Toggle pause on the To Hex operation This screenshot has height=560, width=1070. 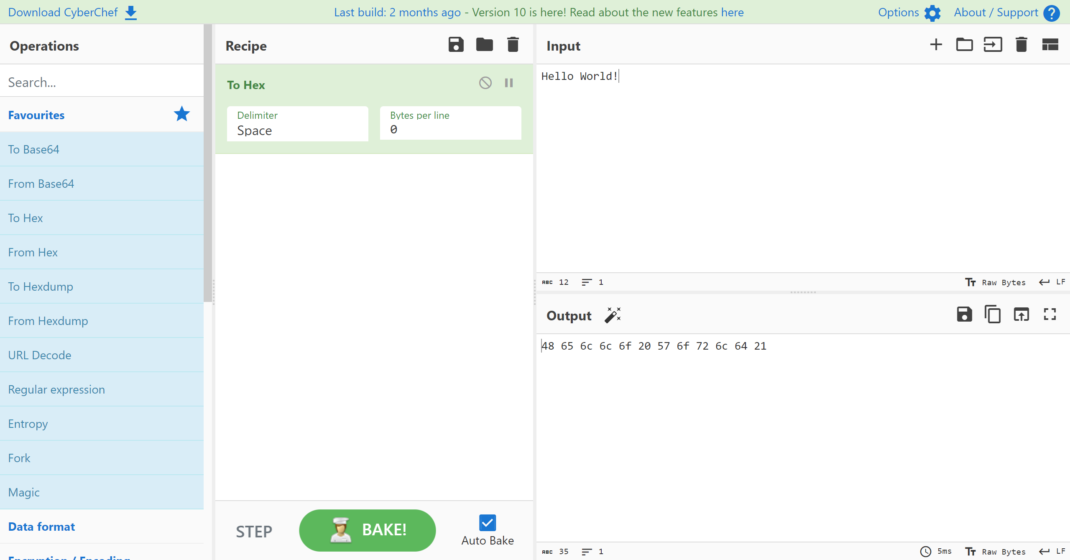pos(509,83)
